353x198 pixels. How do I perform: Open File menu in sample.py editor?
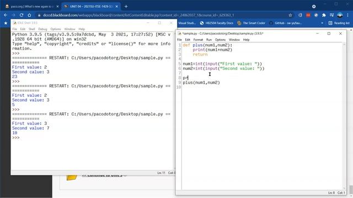coord(179,40)
